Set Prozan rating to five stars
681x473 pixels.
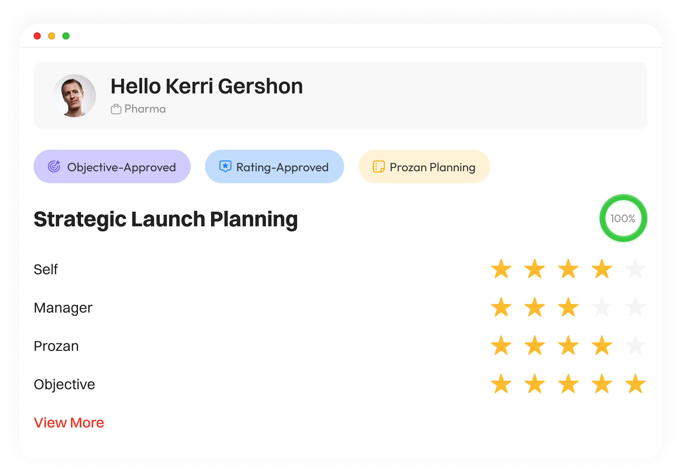pyautogui.click(x=635, y=346)
